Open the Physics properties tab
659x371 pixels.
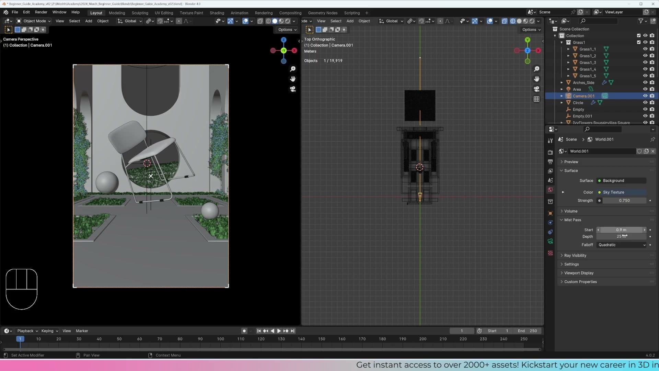coord(550,222)
